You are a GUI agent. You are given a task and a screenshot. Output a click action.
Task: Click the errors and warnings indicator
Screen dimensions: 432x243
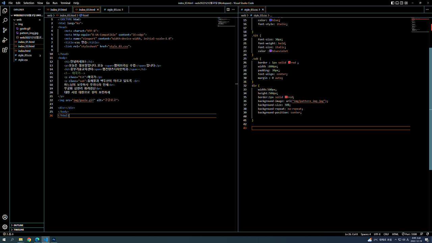pos(8,234)
